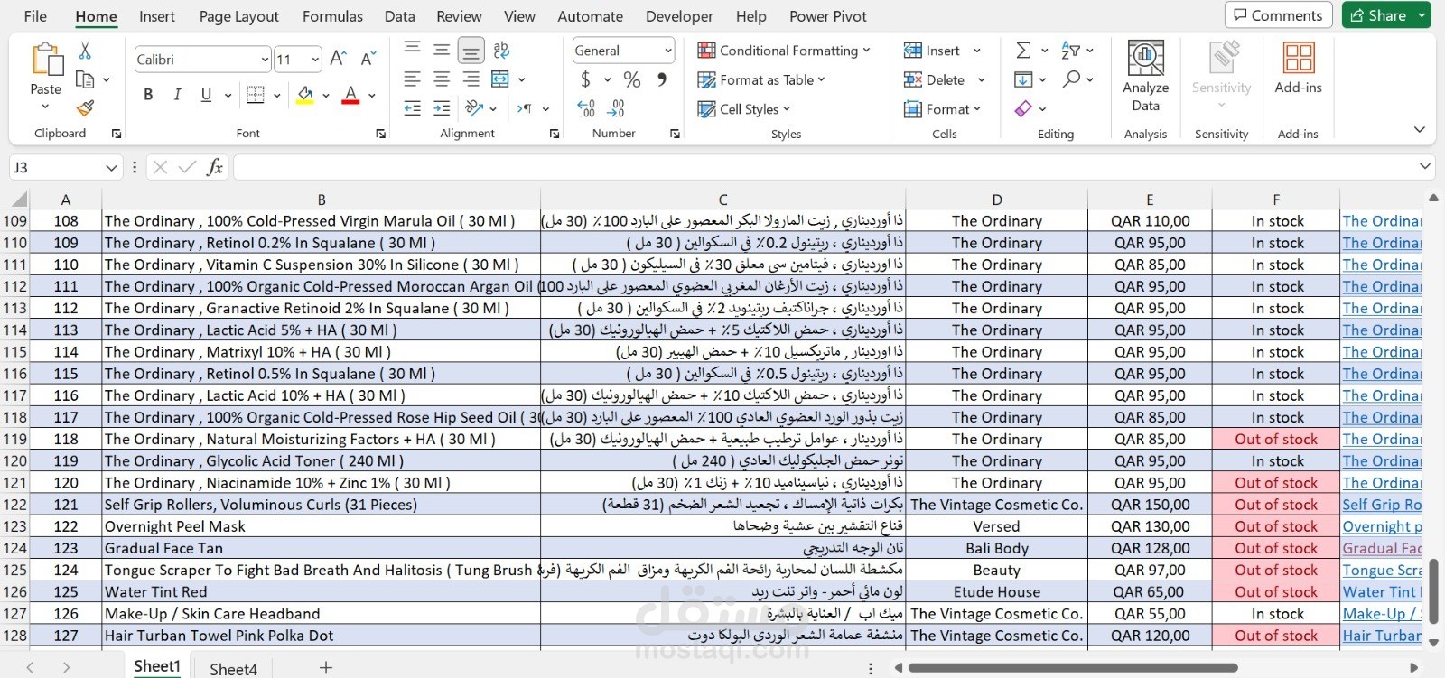Open Analyze Data
The height and width of the screenshot is (678, 1445).
click(x=1145, y=76)
